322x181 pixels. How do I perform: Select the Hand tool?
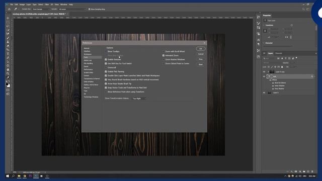tap(8, 69)
